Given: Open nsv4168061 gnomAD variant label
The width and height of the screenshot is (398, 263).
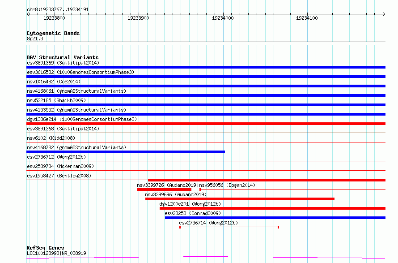Looking at the screenshot, I should (76, 91).
